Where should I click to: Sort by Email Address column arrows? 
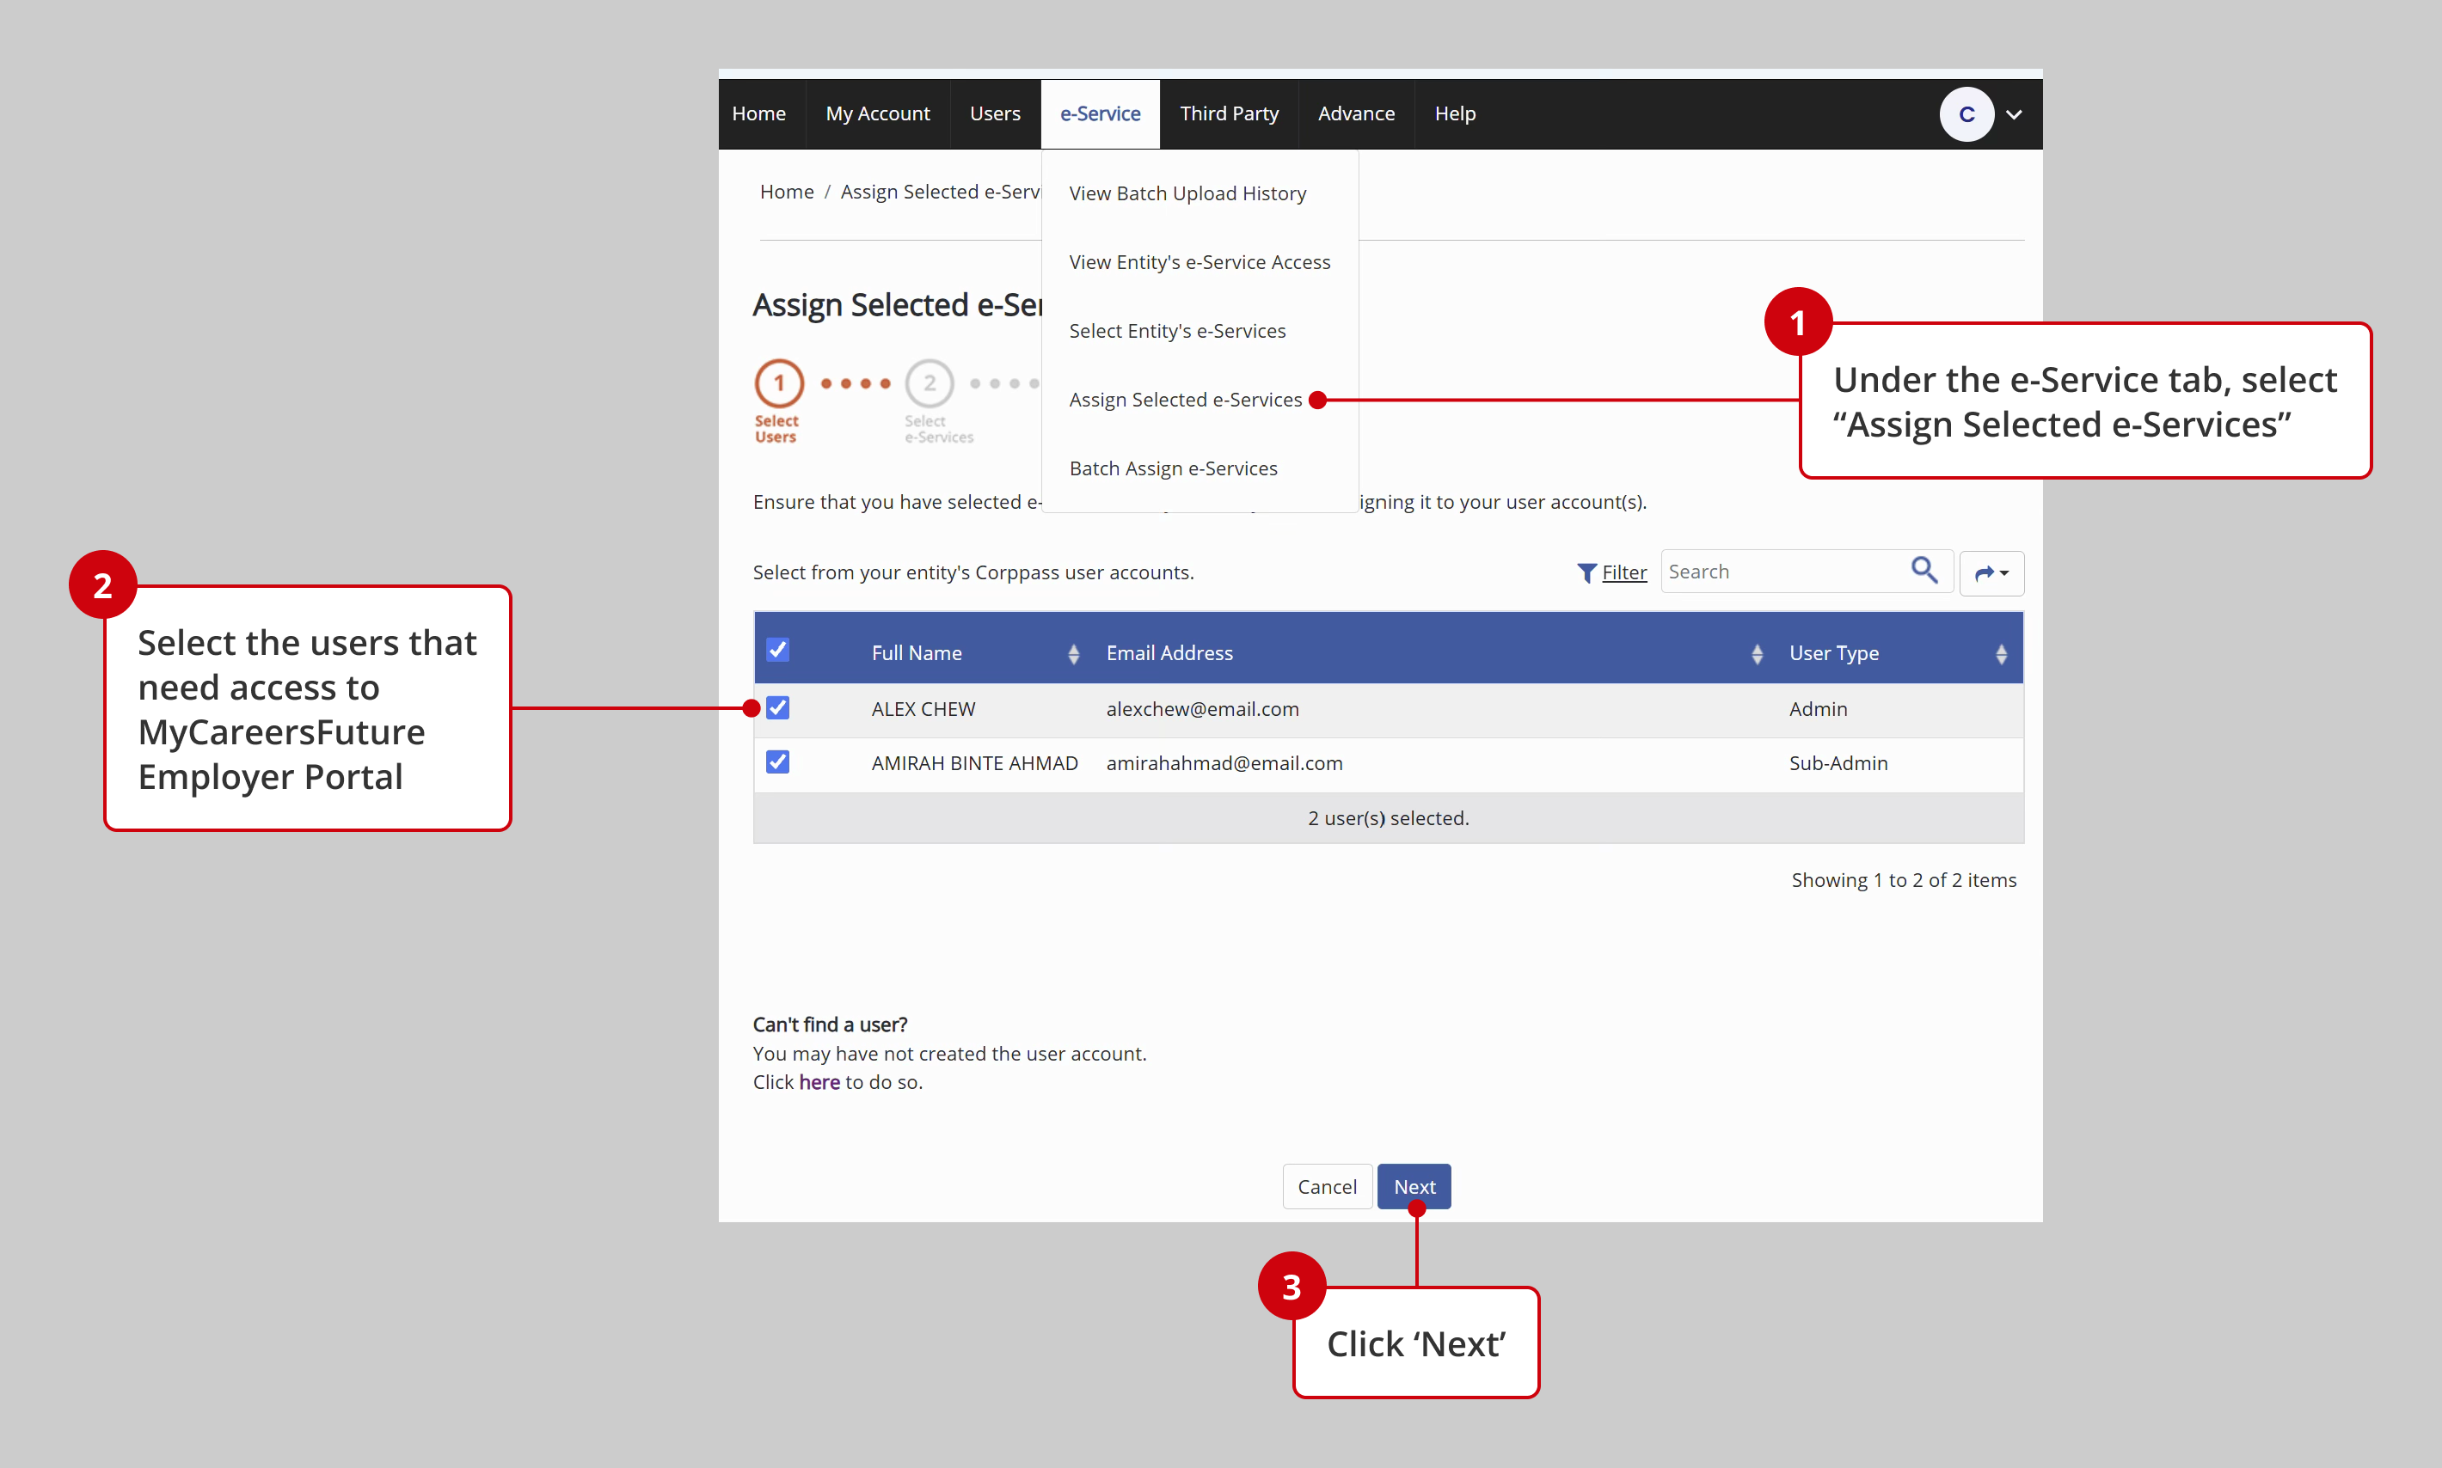[1757, 654]
